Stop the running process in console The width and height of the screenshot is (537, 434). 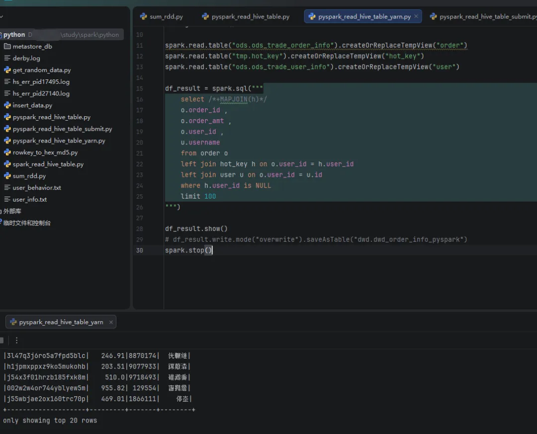click(1, 340)
